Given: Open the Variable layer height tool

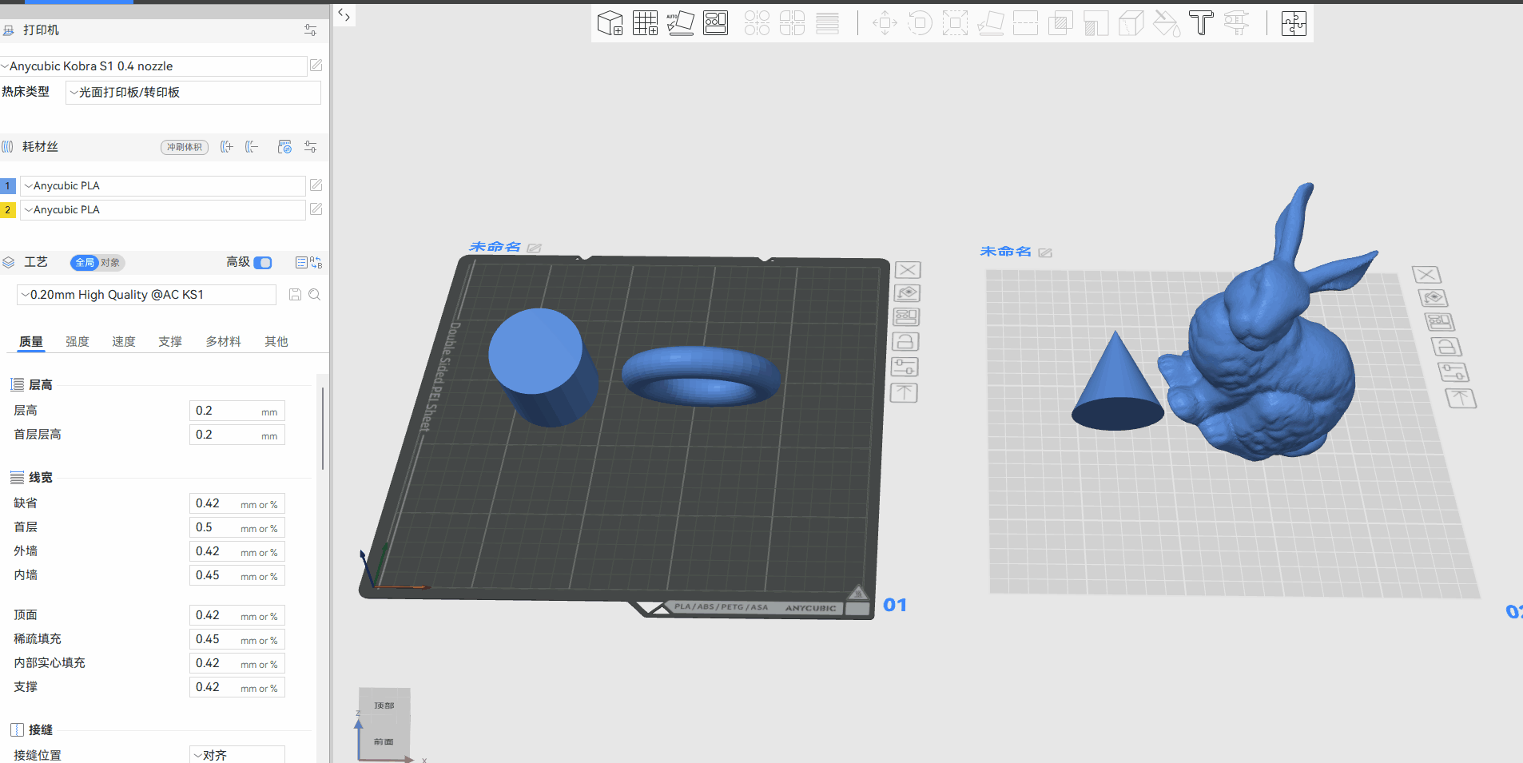Looking at the screenshot, I should pyautogui.click(x=827, y=23).
